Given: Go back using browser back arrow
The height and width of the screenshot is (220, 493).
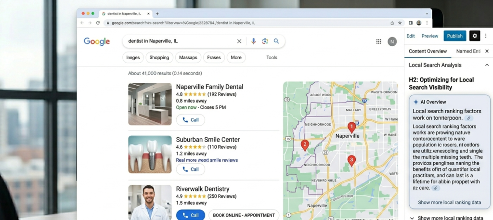Looking at the screenshot, I should click(82, 23).
